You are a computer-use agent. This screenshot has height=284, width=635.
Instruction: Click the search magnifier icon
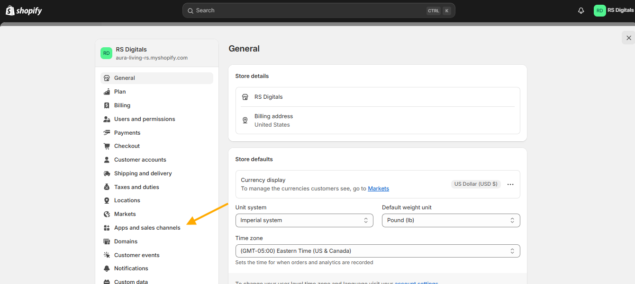[x=190, y=10]
